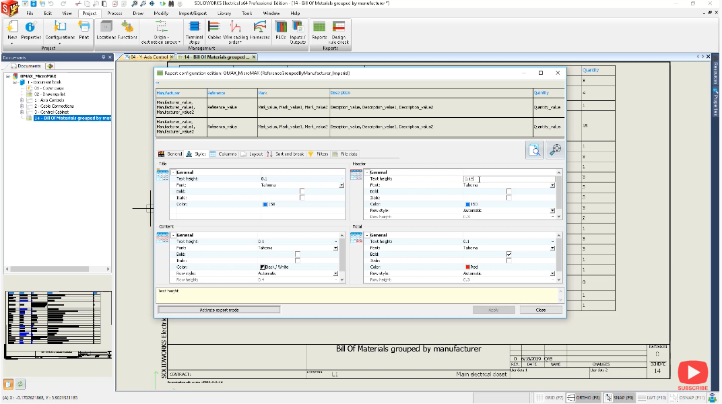Open the Functions manager icon
This screenshot has width=722, height=404.
(x=127, y=31)
